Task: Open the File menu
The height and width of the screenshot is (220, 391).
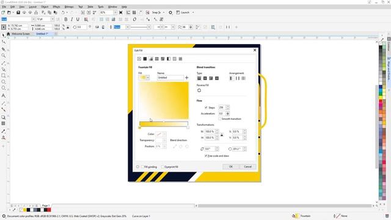Action: 4,7
